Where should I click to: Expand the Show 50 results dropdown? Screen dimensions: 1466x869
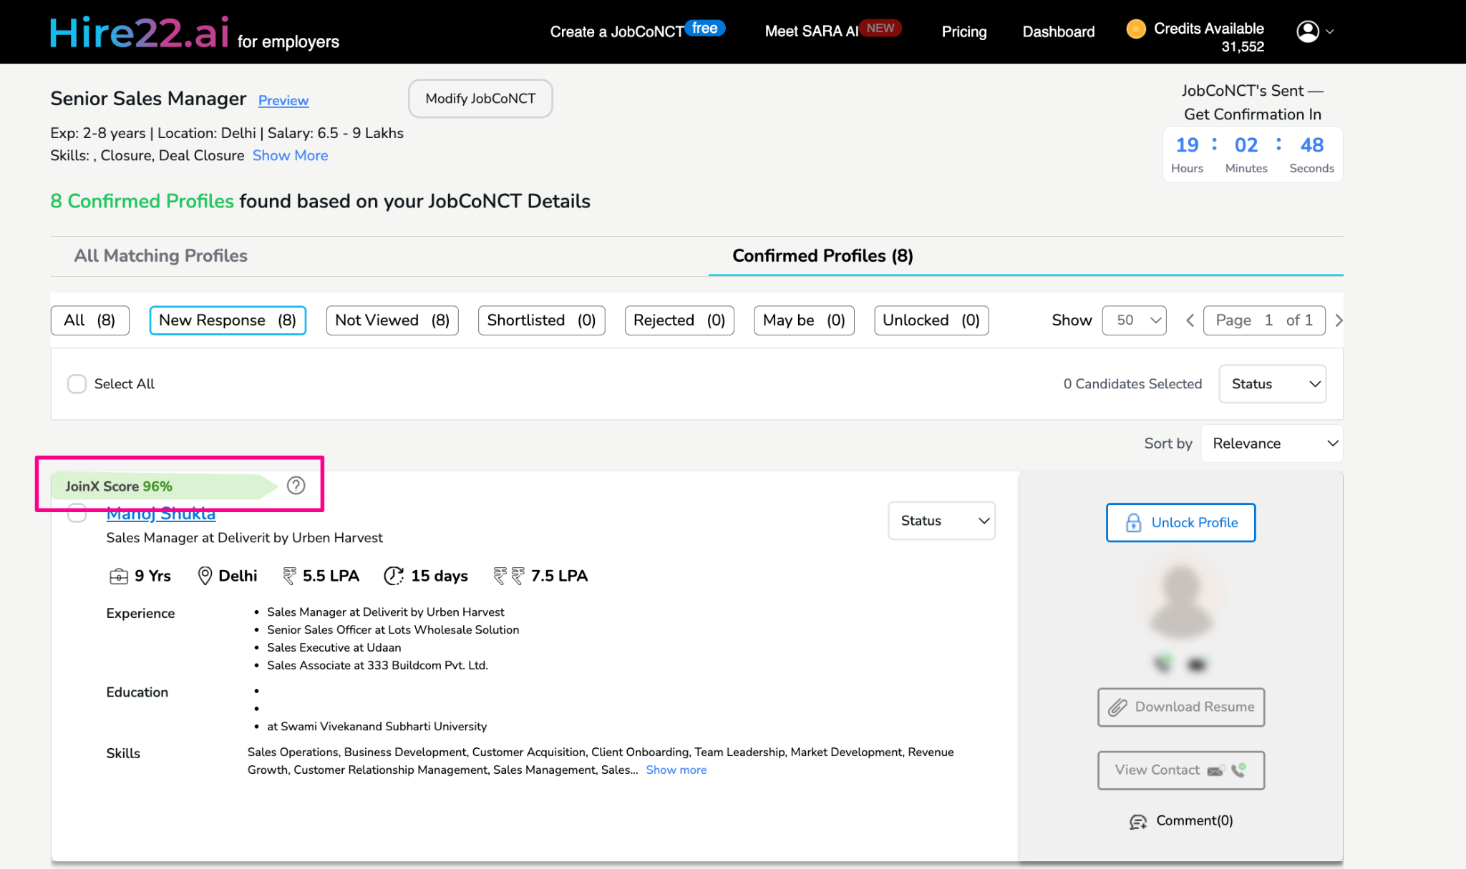pos(1134,320)
